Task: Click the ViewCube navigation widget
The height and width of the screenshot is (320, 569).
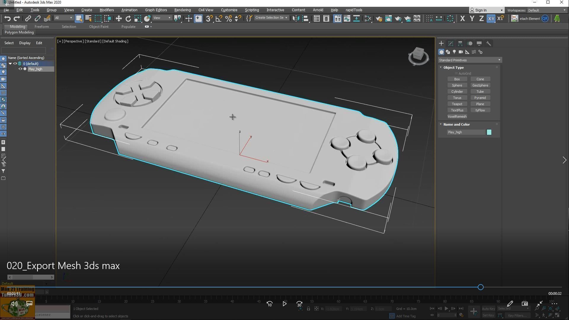Action: coord(418,56)
